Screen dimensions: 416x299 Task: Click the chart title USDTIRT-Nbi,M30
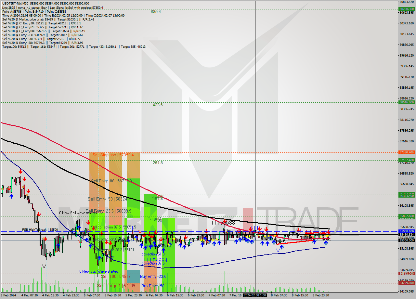15,3
